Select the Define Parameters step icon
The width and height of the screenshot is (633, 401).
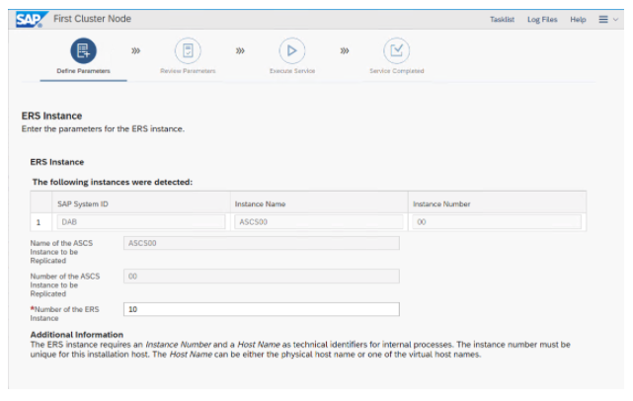(83, 51)
